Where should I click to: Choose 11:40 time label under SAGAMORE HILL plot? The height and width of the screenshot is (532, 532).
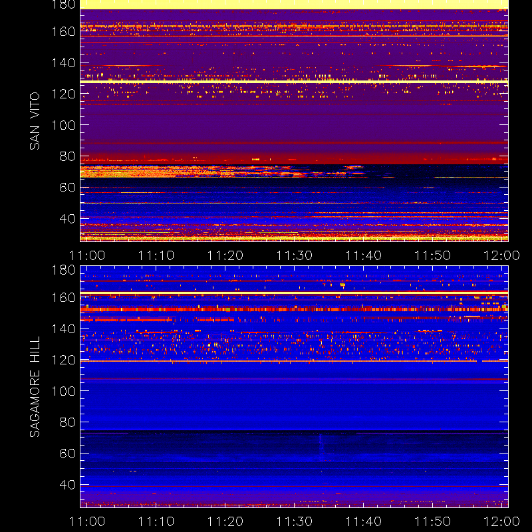click(363, 521)
